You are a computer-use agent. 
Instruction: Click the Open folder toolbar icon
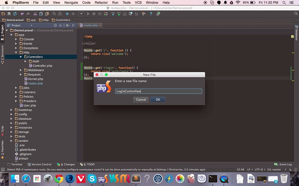[x=3, y=14]
